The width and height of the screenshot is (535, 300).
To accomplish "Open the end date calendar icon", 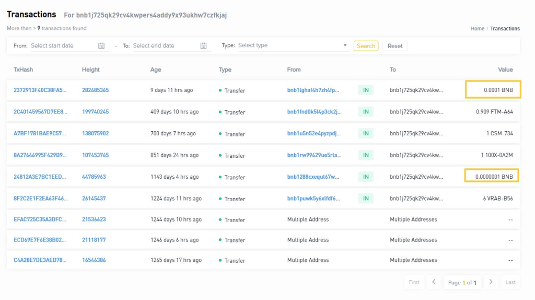I will point(203,46).
